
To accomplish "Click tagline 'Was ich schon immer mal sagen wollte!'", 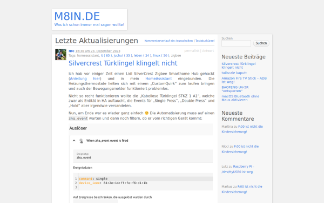I will (x=89, y=25).
